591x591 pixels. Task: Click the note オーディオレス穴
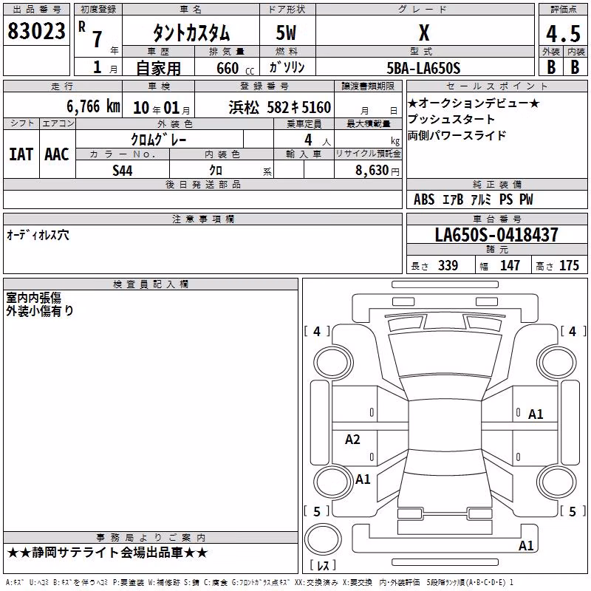[38, 235]
